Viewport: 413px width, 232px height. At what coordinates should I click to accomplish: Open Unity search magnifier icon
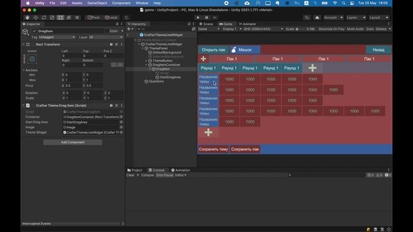(x=307, y=17)
